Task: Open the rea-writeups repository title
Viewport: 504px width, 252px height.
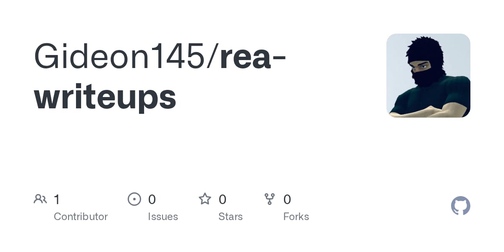Action: pos(160,77)
